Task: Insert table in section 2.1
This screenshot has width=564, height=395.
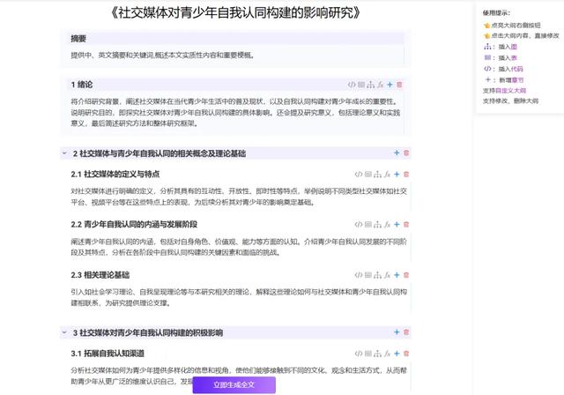Action: [368, 174]
